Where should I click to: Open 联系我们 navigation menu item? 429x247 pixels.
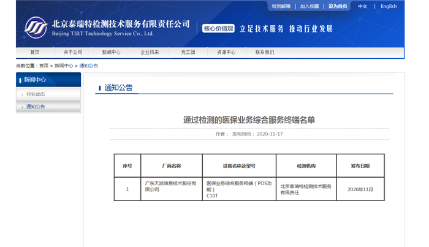coord(265,52)
